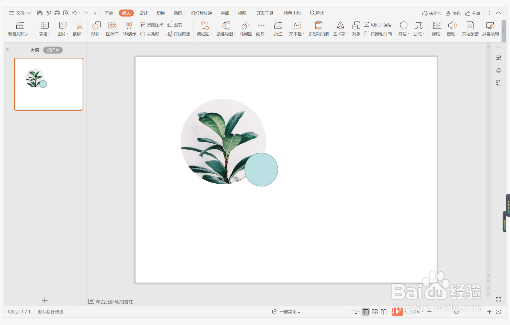Open the 思维导图 mind map tool
The height and width of the screenshot is (325, 510).
226,29
